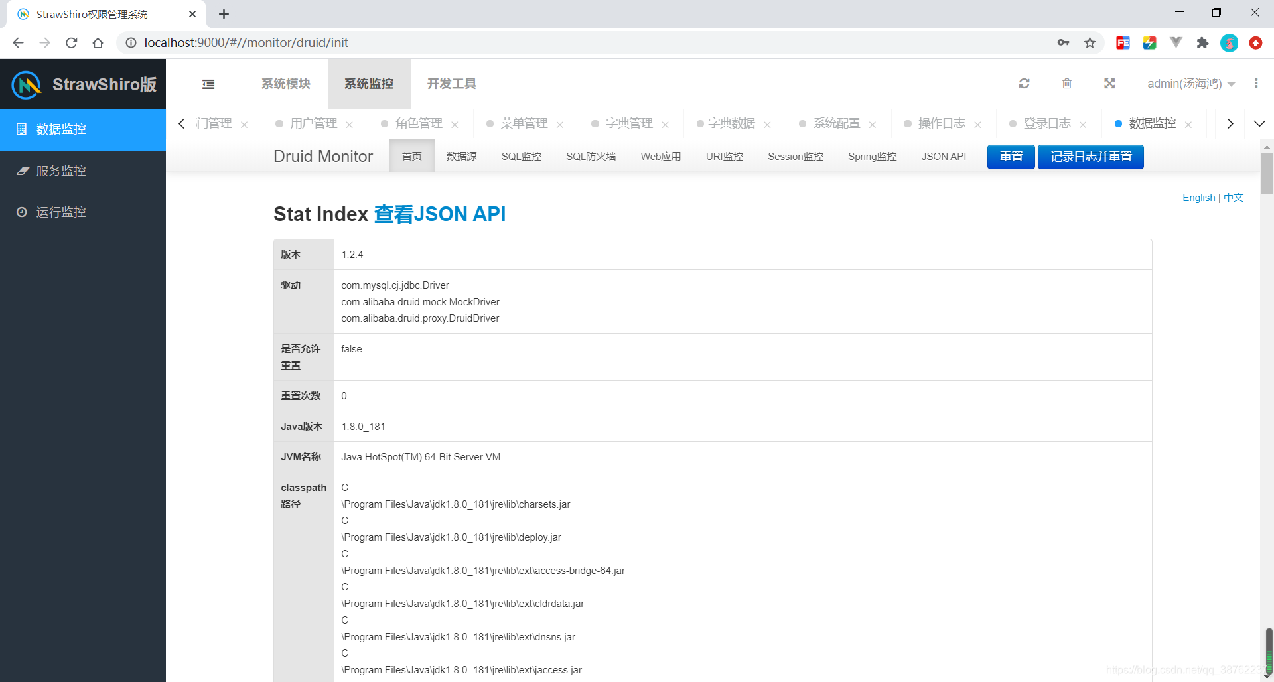Open the Session监控 nav item
This screenshot has width=1274, height=682.
[x=796, y=156]
